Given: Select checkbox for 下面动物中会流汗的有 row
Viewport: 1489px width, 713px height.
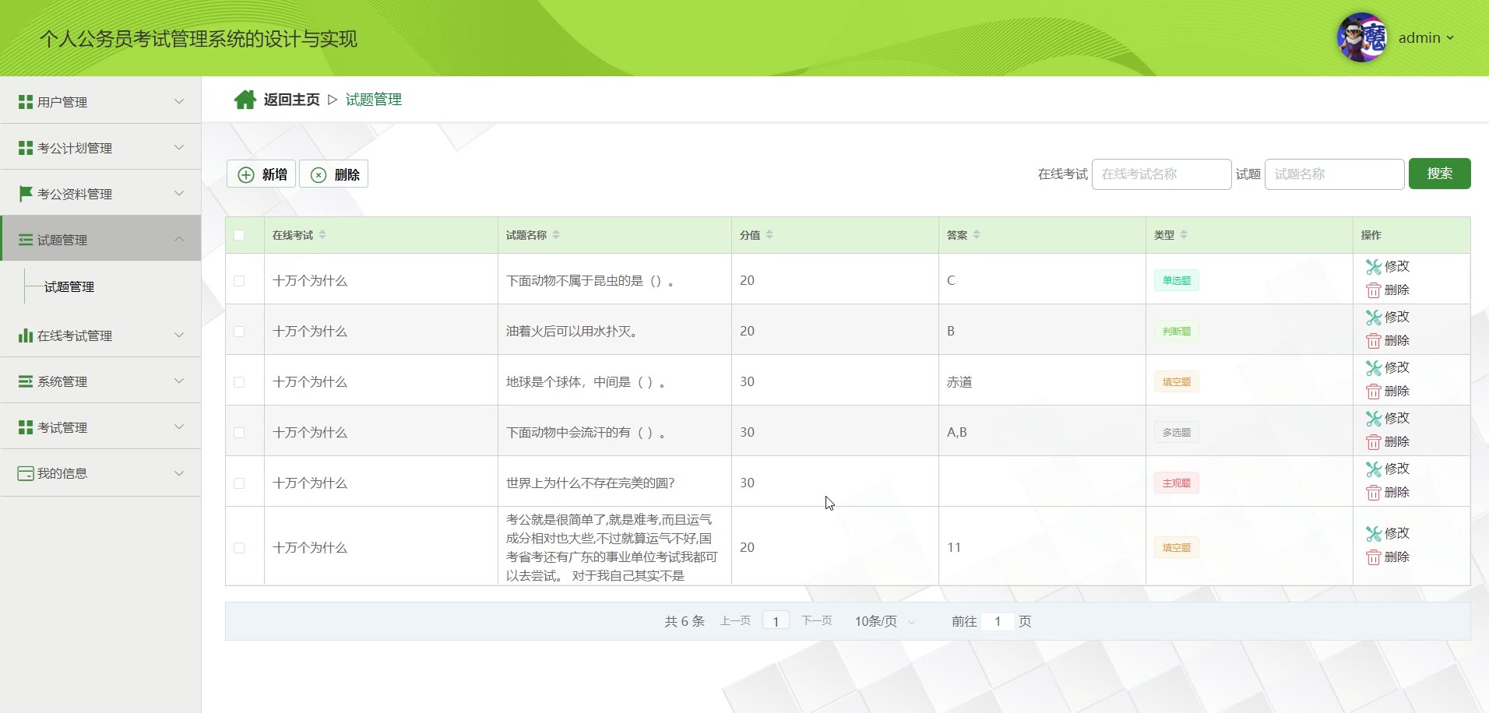Looking at the screenshot, I should [x=239, y=433].
